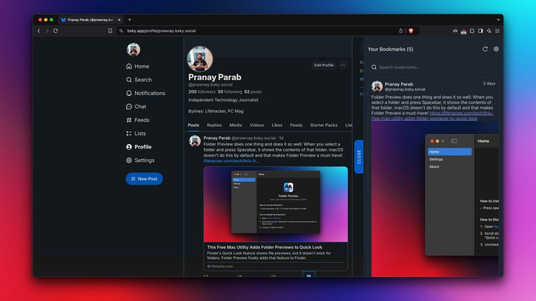Open the bookmarked post's screenshot image
Screen dimensions: 536x301
tap(435, 198)
